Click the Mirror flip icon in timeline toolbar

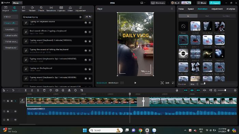(x=69, y=90)
